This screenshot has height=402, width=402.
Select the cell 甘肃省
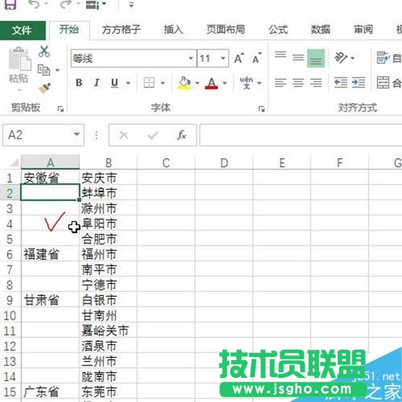[x=50, y=301]
